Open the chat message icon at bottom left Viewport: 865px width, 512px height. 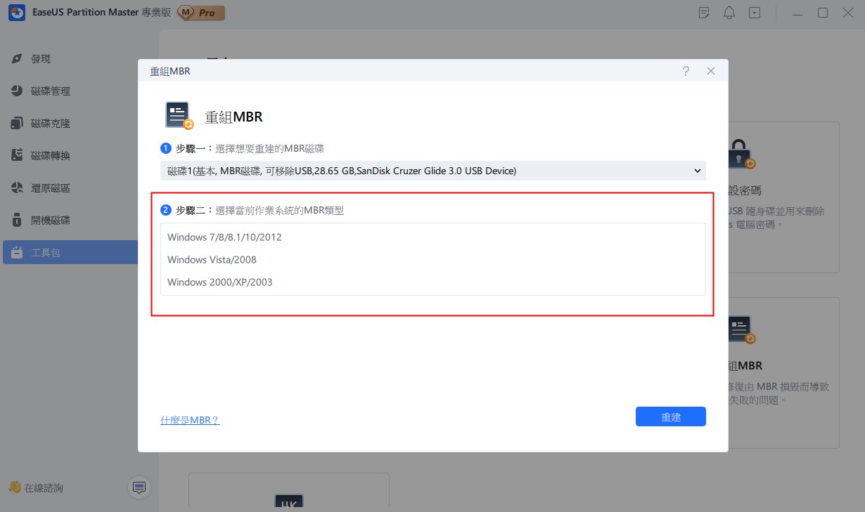point(139,487)
